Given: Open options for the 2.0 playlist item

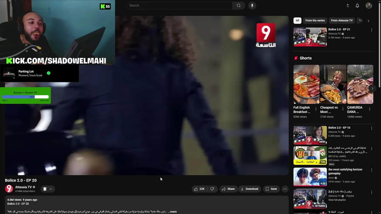Looking at the screenshot, I should [x=371, y=192].
